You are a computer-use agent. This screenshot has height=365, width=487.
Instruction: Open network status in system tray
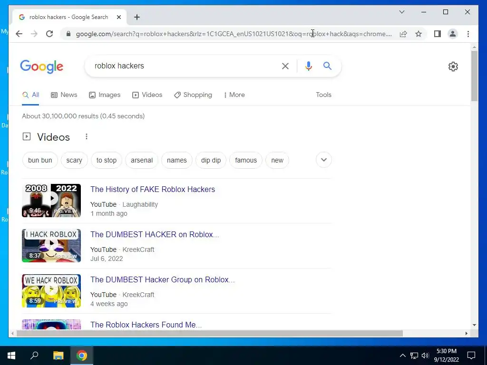(414, 355)
